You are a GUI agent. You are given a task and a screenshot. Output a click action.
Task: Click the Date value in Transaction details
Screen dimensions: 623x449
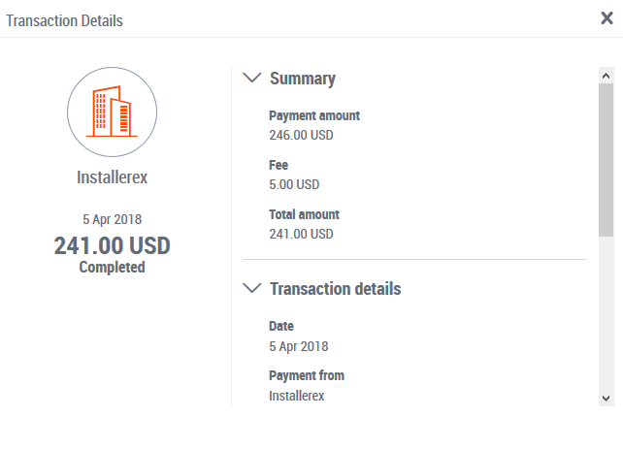299,346
